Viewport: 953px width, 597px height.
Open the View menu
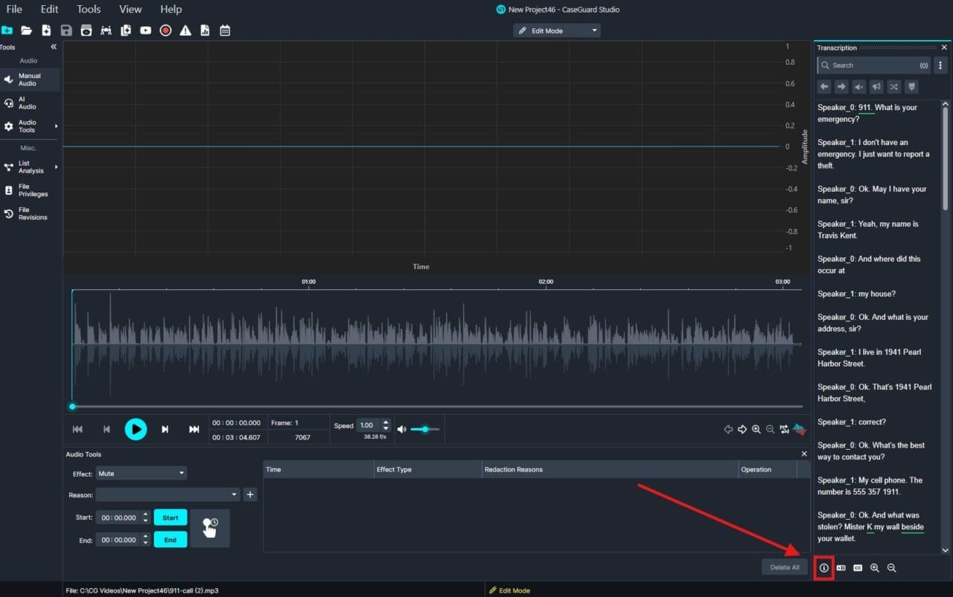pyautogui.click(x=130, y=9)
